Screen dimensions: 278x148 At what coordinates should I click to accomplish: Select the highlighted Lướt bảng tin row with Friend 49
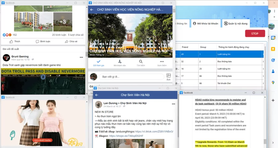[220, 54]
